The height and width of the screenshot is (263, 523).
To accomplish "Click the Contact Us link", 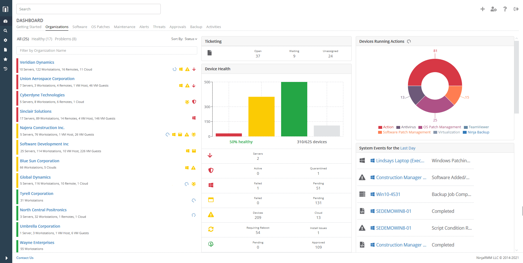I will [x=25, y=258].
